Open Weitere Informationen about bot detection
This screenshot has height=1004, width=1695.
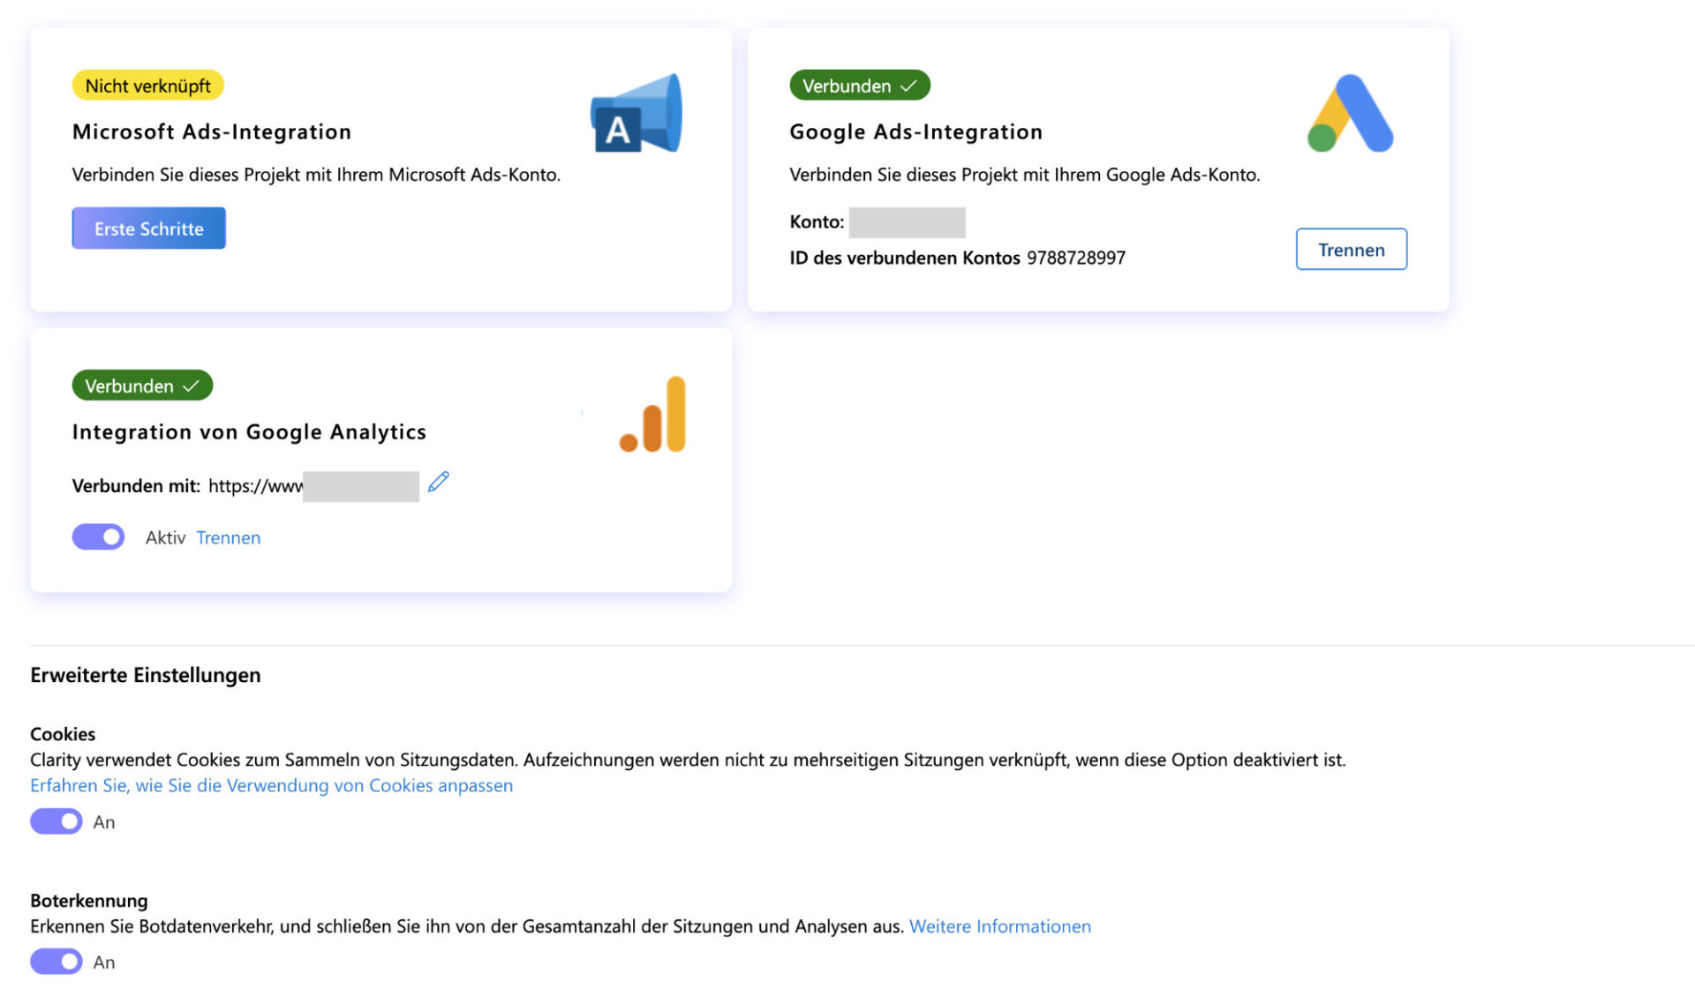[x=999, y=926]
